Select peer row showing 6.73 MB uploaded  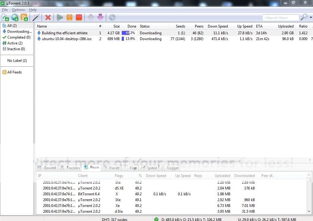pyautogui.click(x=171, y=206)
